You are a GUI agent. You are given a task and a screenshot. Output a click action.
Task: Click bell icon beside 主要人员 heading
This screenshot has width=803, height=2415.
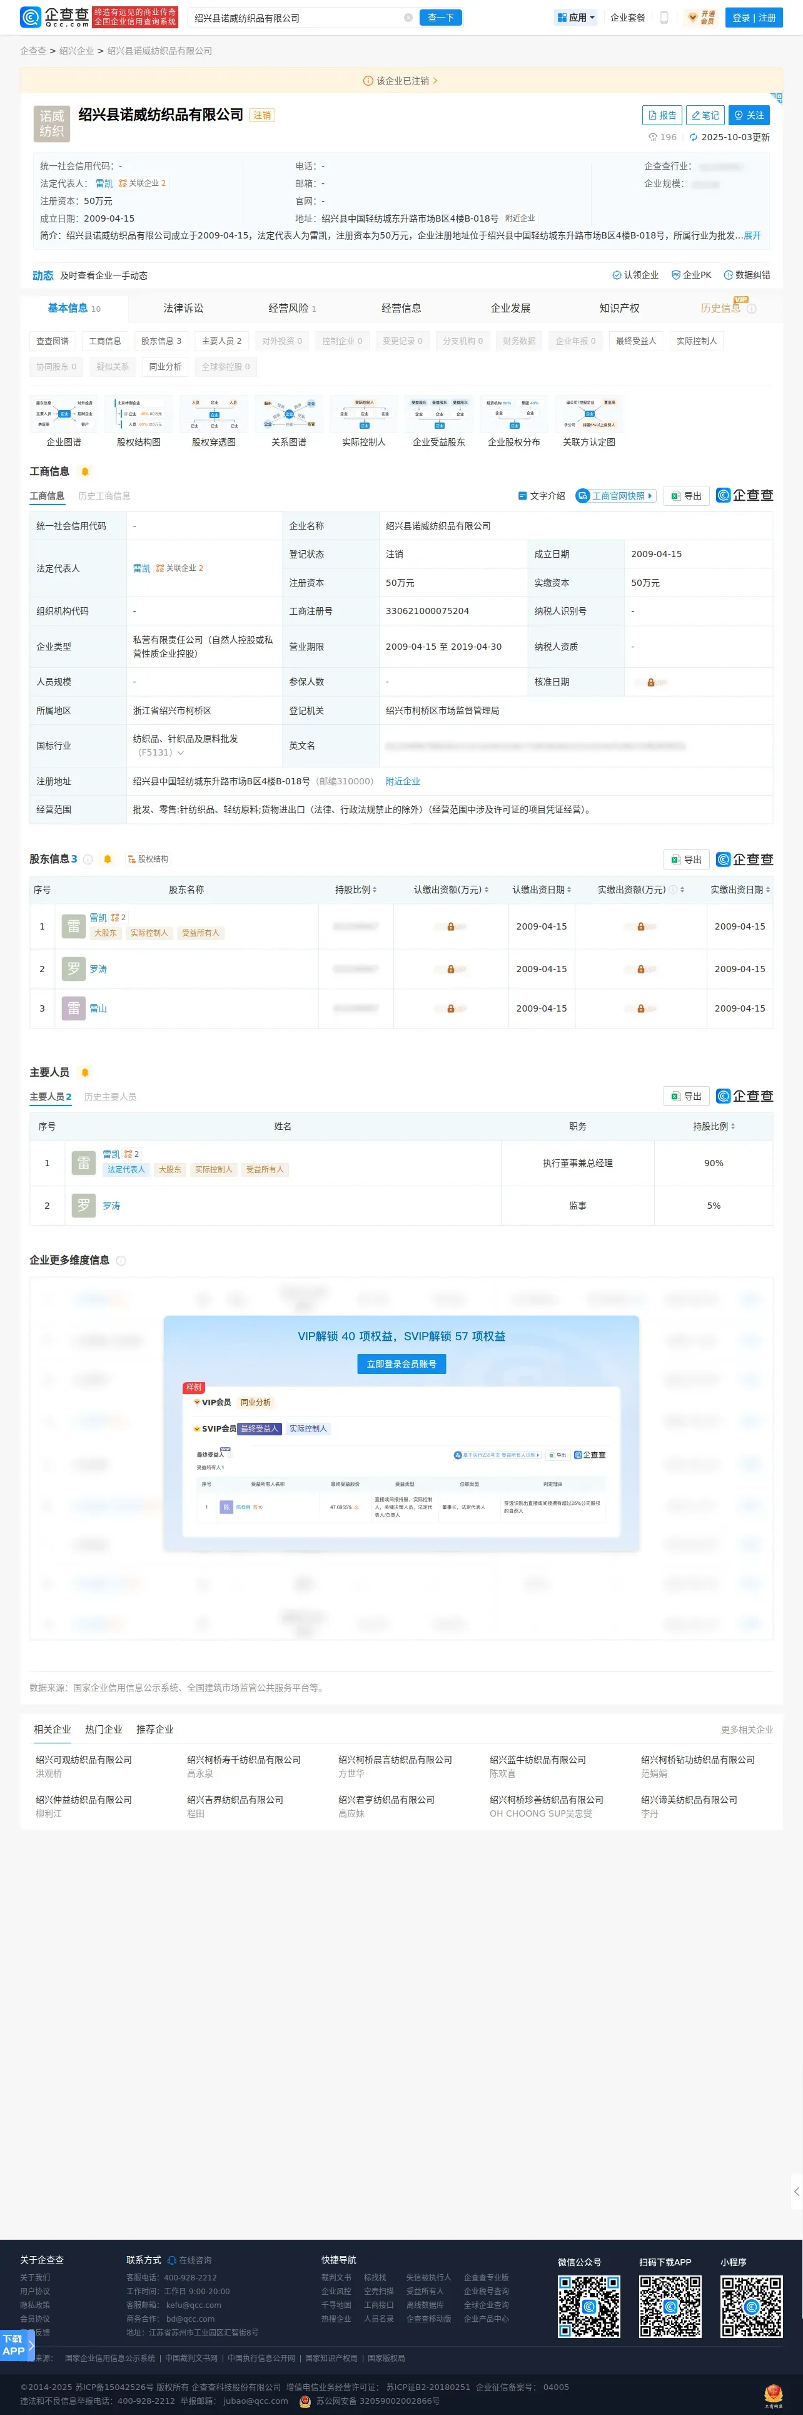coord(85,1072)
